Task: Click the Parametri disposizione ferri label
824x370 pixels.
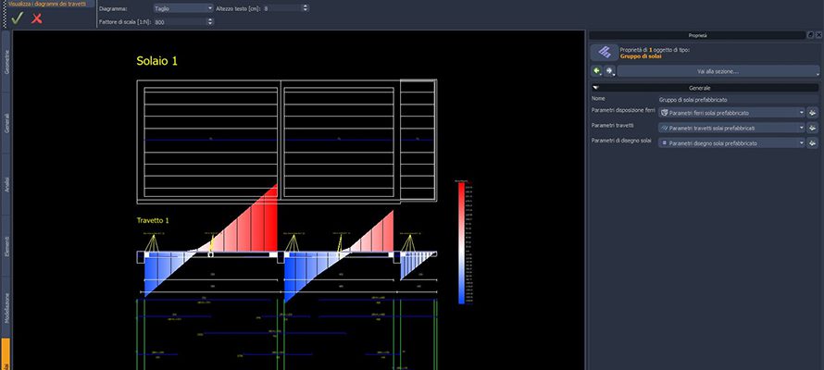Action: 623,110
